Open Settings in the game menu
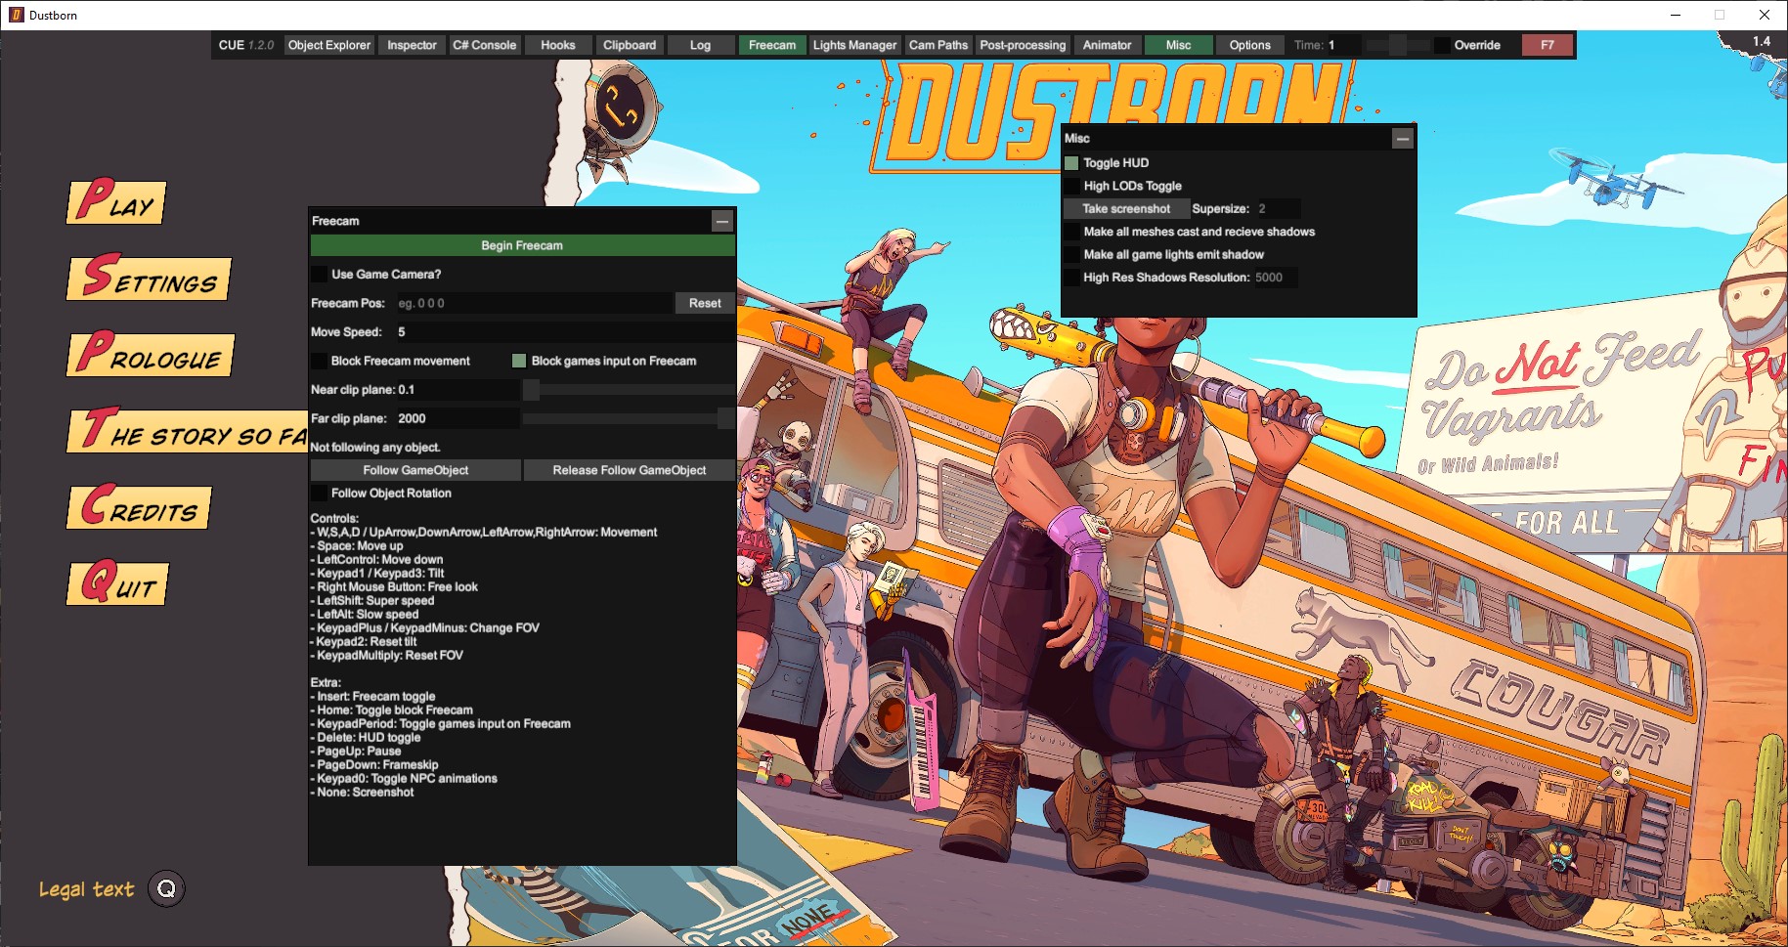 150,279
